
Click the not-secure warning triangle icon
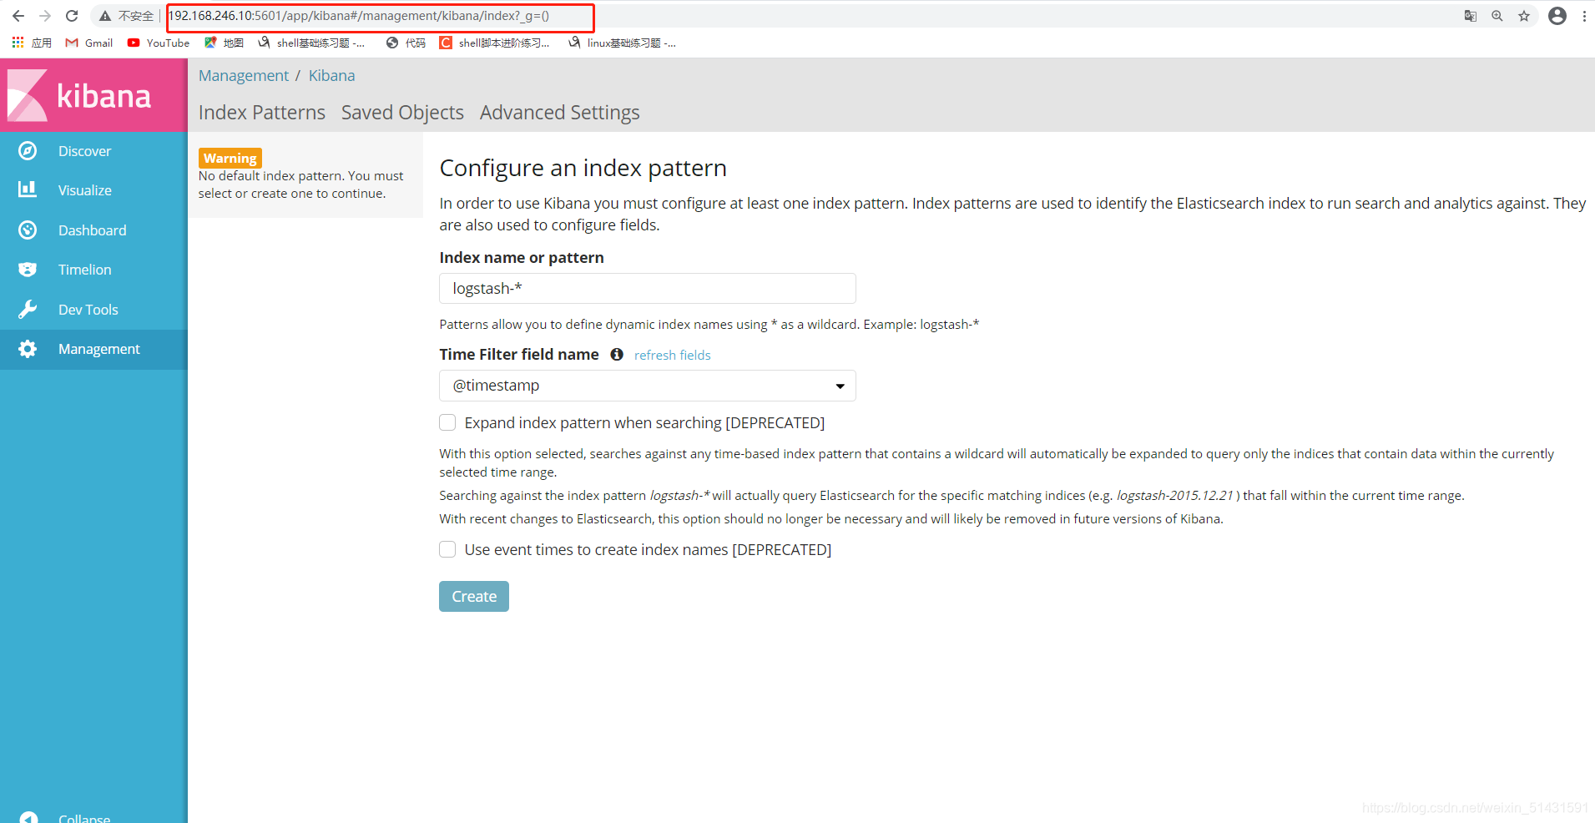pos(105,16)
